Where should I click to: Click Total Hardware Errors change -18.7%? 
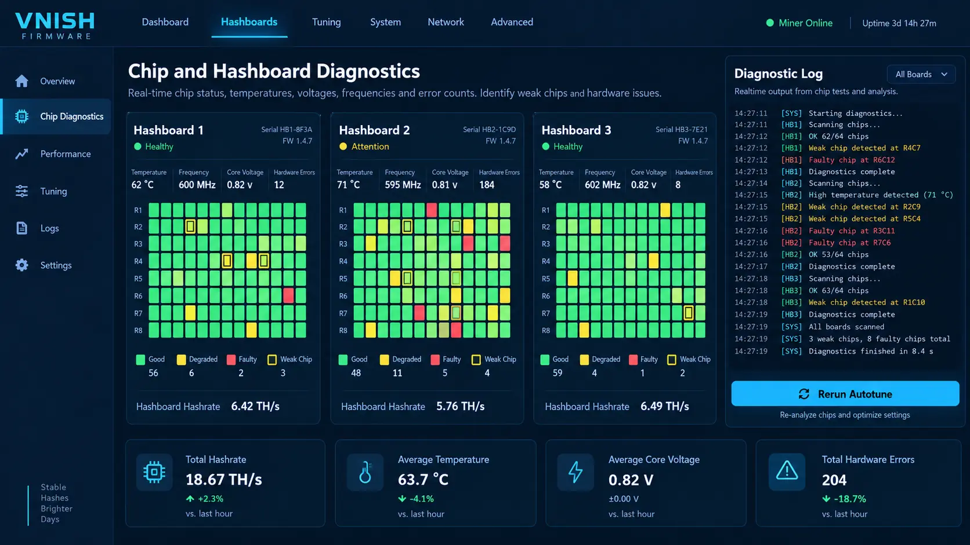click(x=844, y=499)
